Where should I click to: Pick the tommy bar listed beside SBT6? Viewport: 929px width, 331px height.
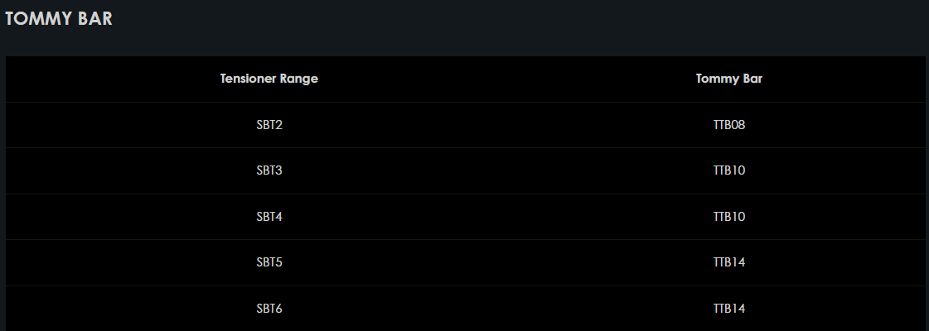click(729, 309)
